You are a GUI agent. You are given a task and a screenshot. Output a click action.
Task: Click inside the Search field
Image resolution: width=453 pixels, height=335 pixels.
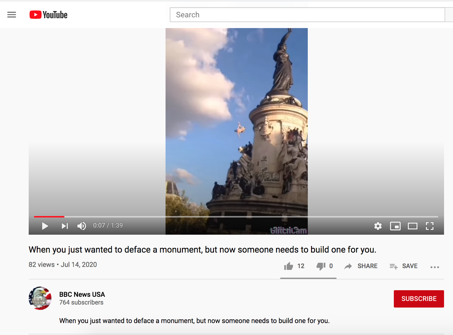(x=307, y=15)
